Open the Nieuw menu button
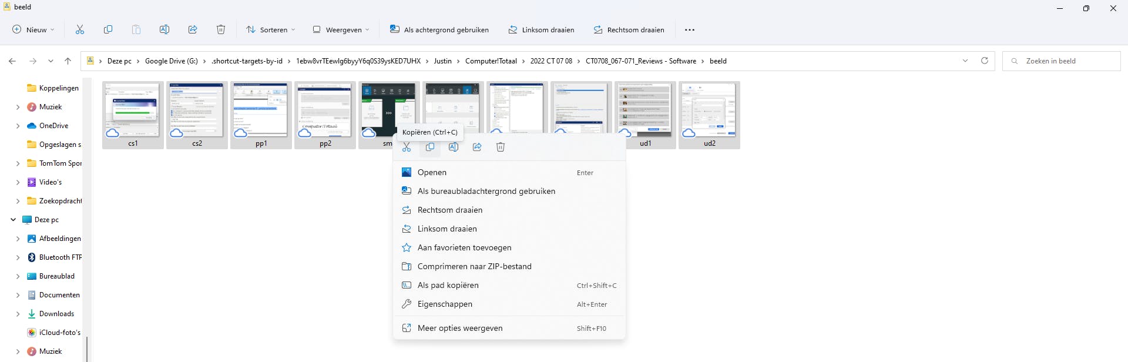The width and height of the screenshot is (1128, 362). pos(33,29)
